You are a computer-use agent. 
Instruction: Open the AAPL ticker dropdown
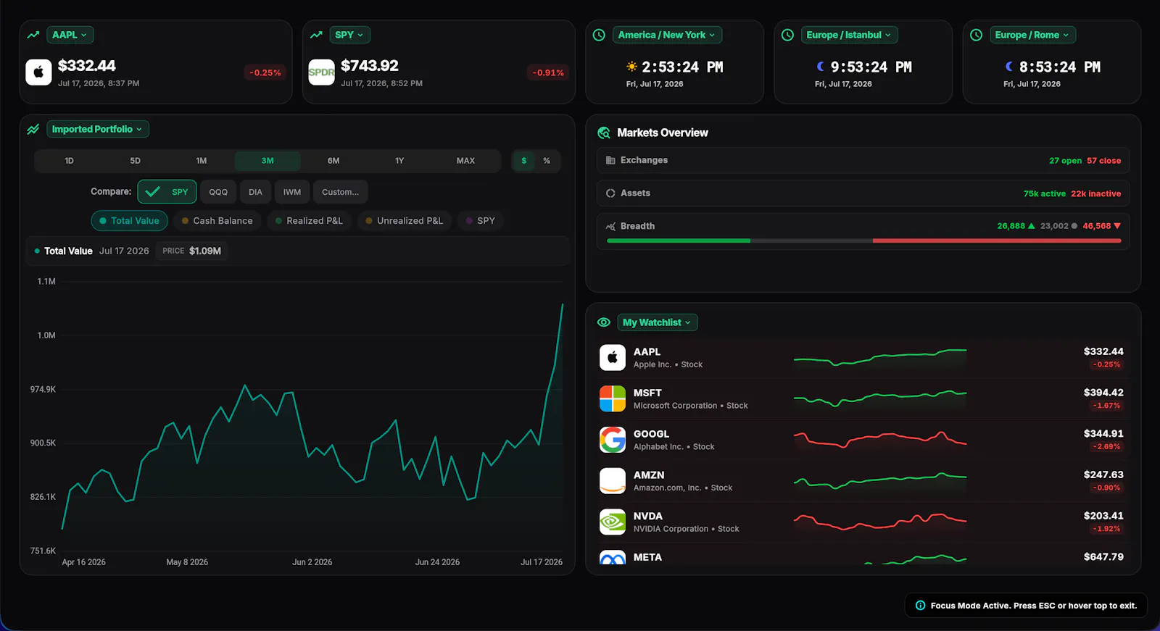[70, 35]
